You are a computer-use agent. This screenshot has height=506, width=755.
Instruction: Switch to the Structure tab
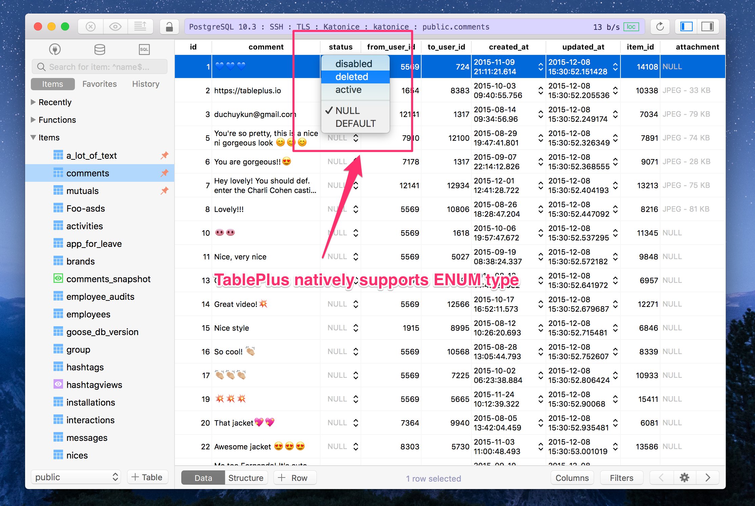[x=246, y=478]
